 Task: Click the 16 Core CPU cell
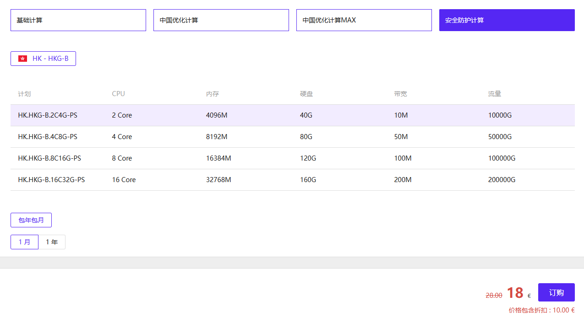(x=124, y=180)
